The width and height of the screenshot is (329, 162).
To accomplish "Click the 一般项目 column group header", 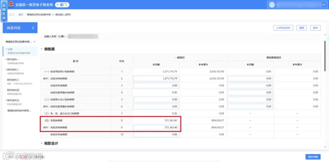I will (180, 57).
